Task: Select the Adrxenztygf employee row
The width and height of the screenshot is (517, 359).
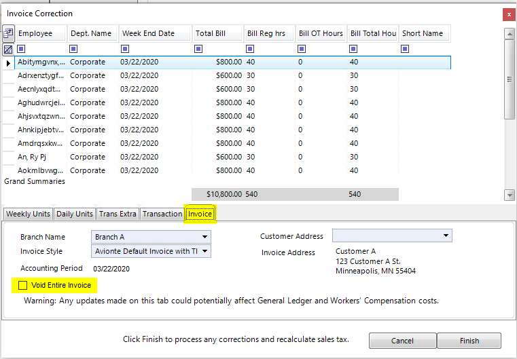Action: (x=232, y=76)
